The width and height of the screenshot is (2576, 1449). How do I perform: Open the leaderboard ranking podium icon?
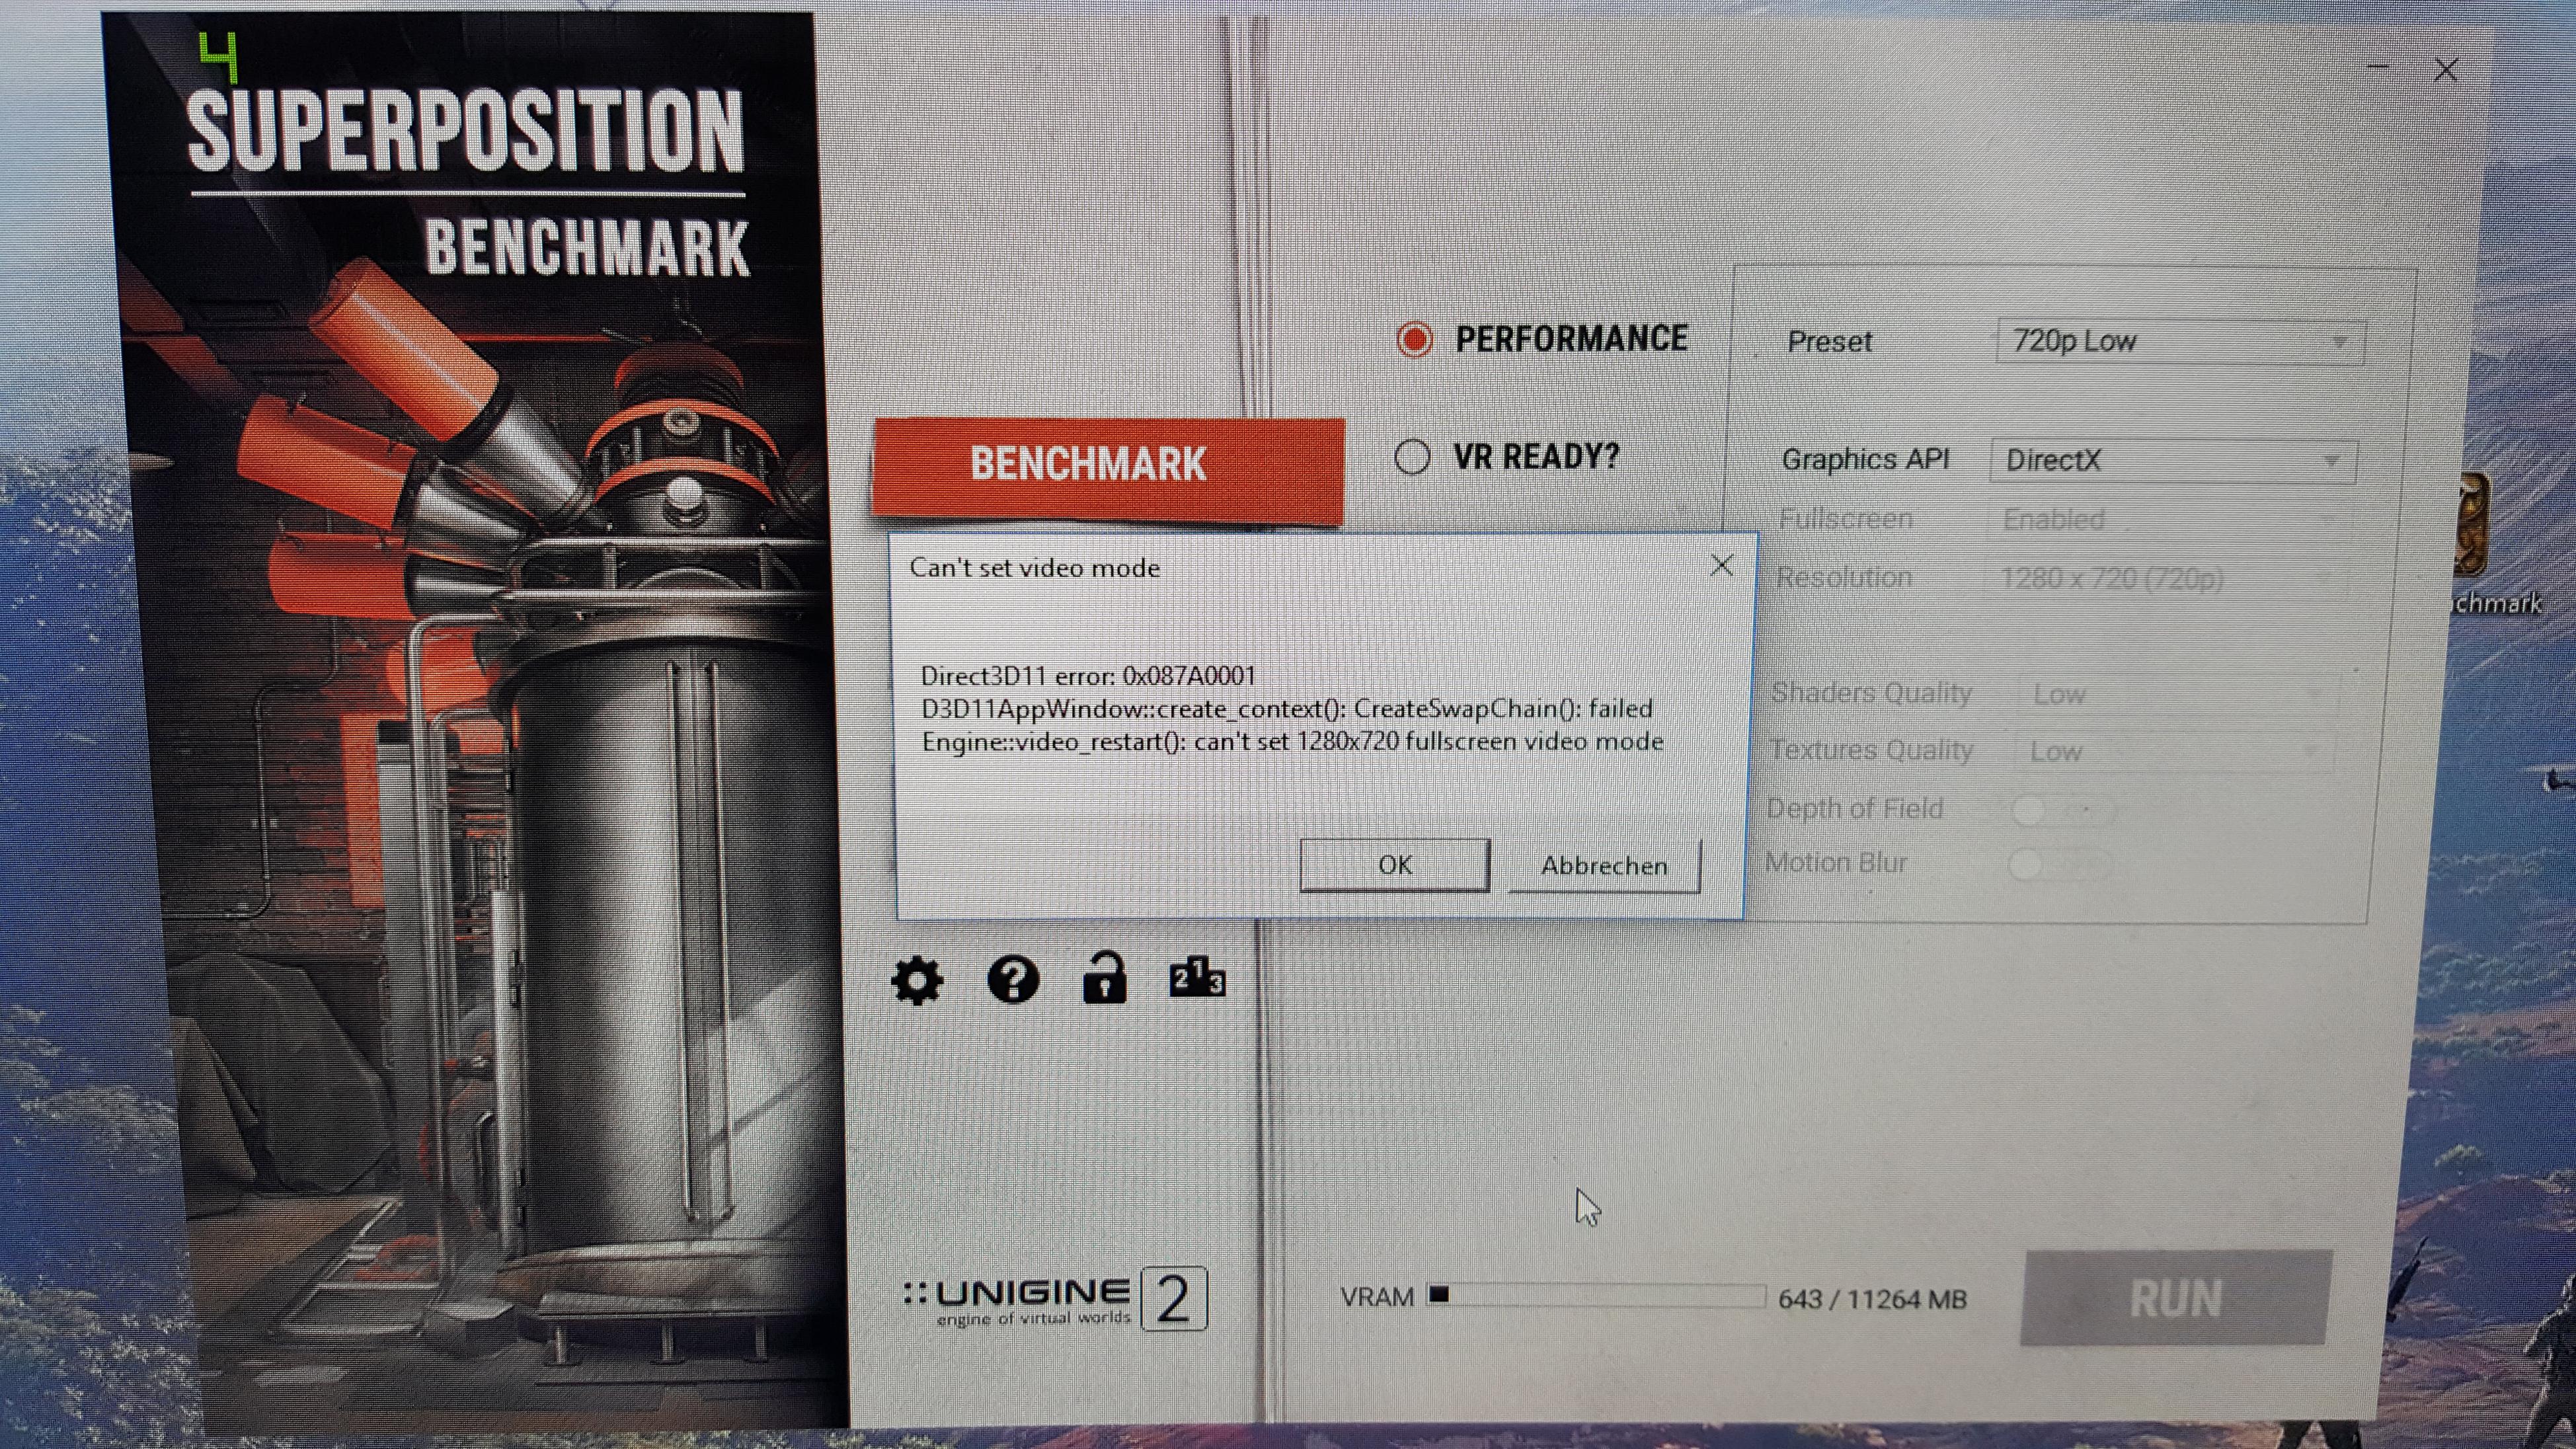pyautogui.click(x=1197, y=977)
